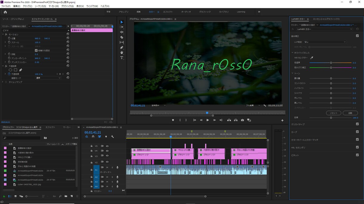Open timeline display settings wrench
Screen dimensions: 364x204
coord(112,137)
